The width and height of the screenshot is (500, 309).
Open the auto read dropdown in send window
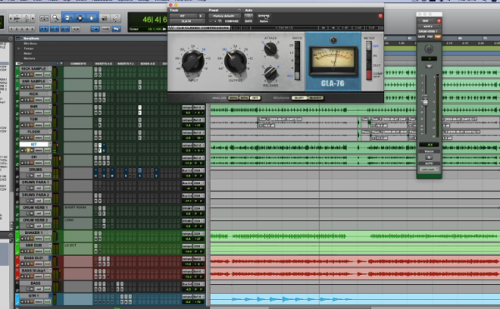pos(429,169)
